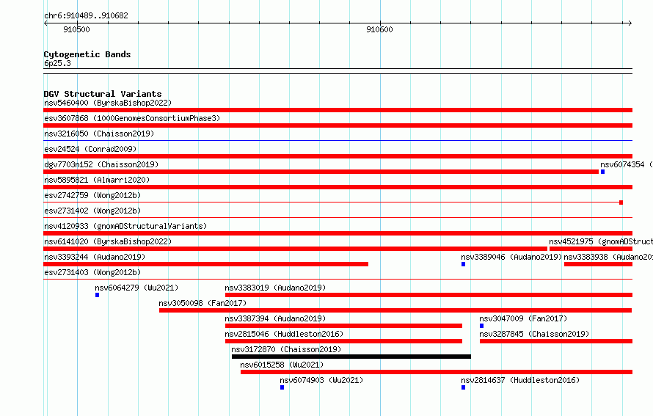The image size is (653, 416).
Task: Click the left arrow of the ruler
Action: 45,23
